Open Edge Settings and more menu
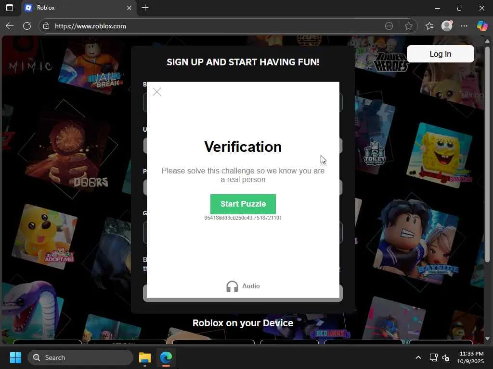 coord(464,26)
